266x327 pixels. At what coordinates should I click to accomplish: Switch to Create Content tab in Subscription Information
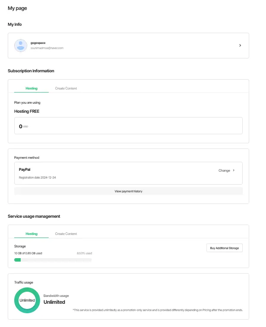pyautogui.click(x=66, y=89)
